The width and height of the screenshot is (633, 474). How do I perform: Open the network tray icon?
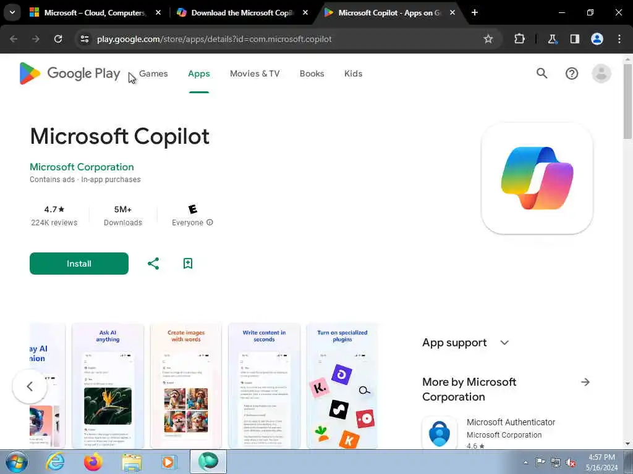coord(556,463)
